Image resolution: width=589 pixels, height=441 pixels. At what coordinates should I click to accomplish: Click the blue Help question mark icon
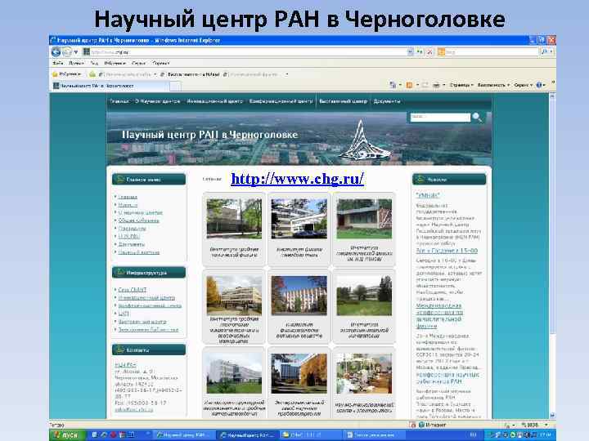pyautogui.click(x=539, y=85)
